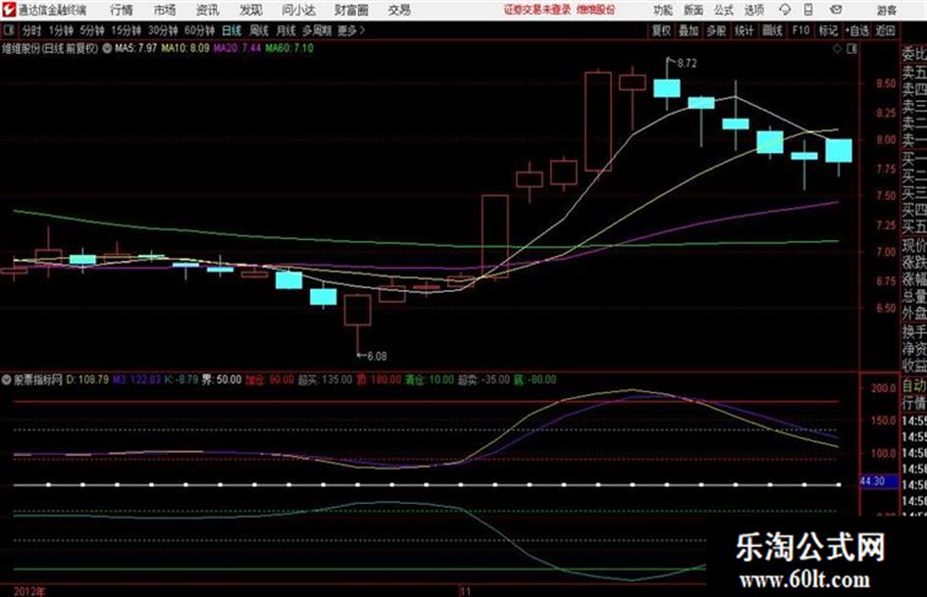Switch to 周线 weekly period tab
927x597 pixels.
[259, 30]
